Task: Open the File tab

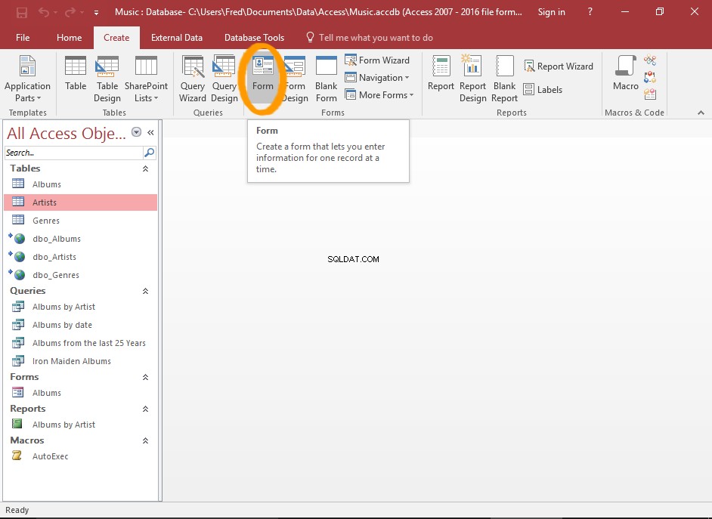Action: pos(23,38)
